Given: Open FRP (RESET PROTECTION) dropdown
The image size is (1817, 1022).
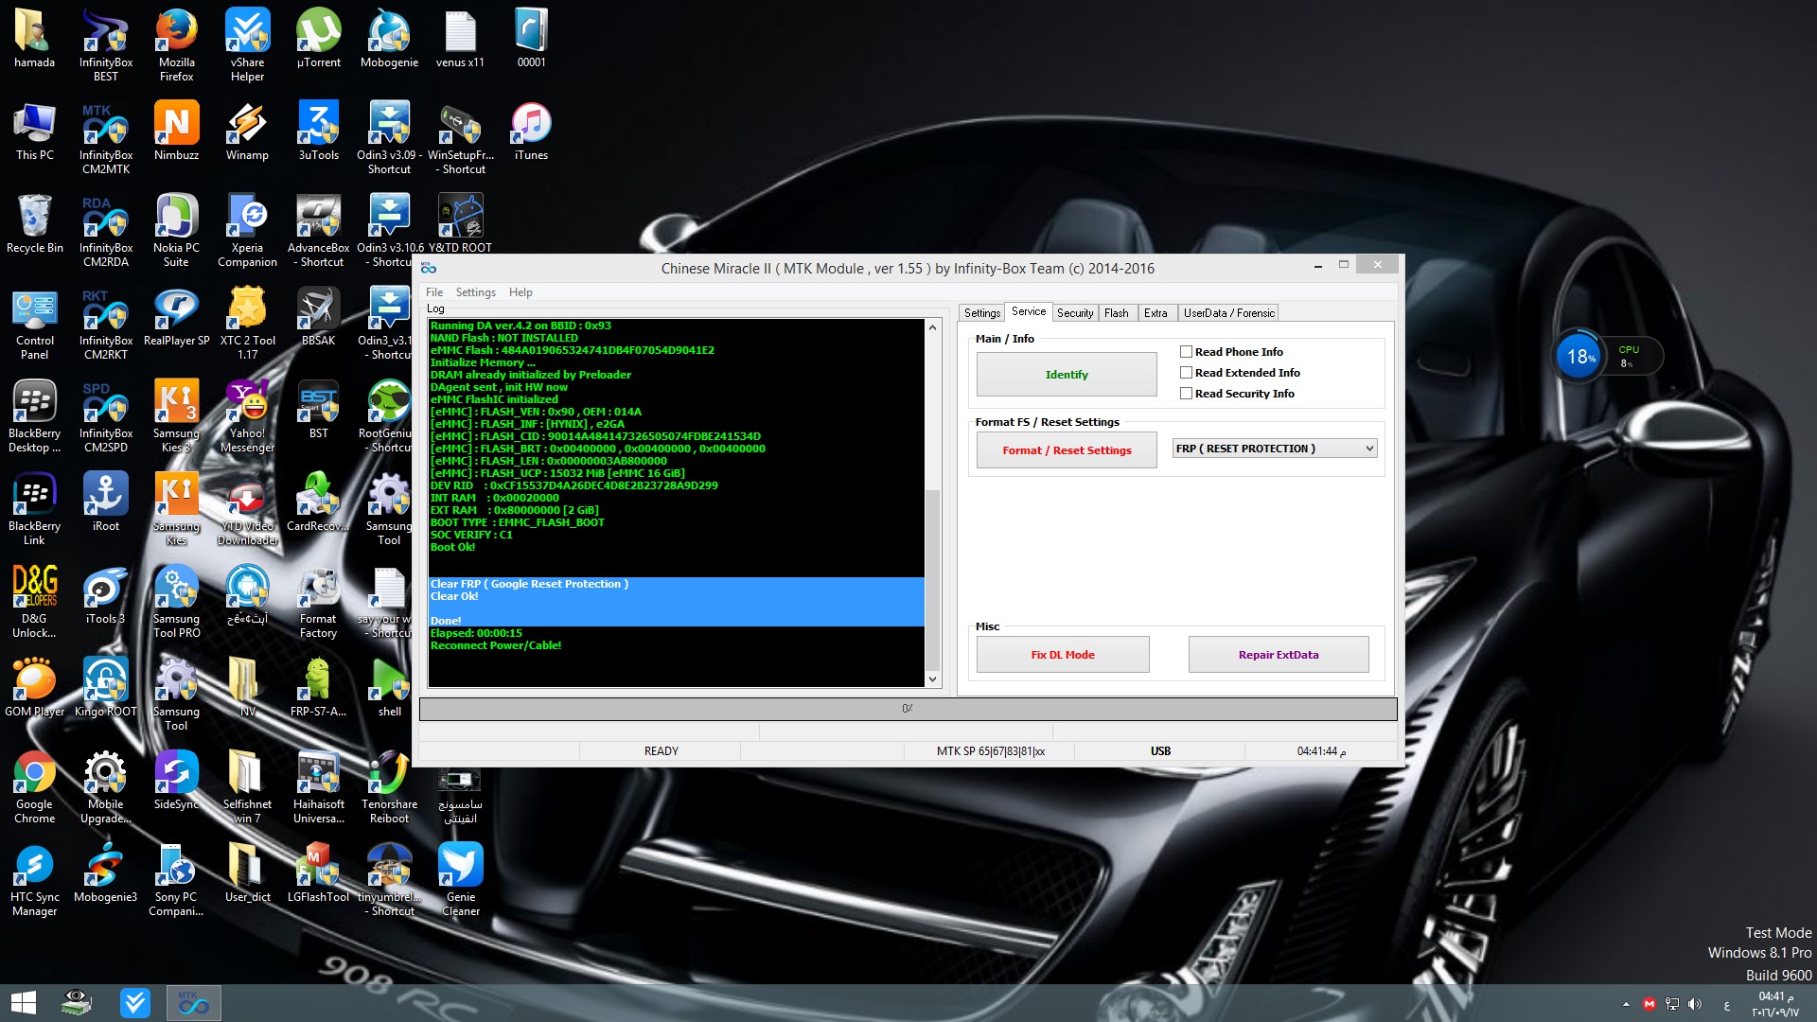Looking at the screenshot, I should click(x=1274, y=449).
